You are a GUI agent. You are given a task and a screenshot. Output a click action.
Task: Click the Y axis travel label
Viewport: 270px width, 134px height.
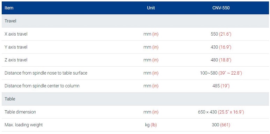[x=16, y=47]
